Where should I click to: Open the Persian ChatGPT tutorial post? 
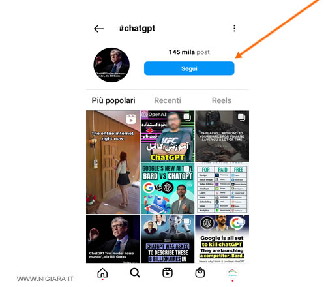(x=168, y=136)
